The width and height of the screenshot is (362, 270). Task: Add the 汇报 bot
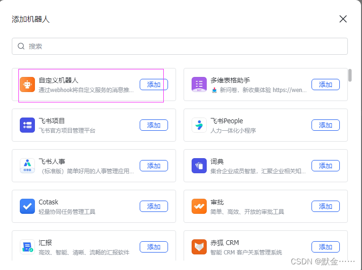(154, 247)
